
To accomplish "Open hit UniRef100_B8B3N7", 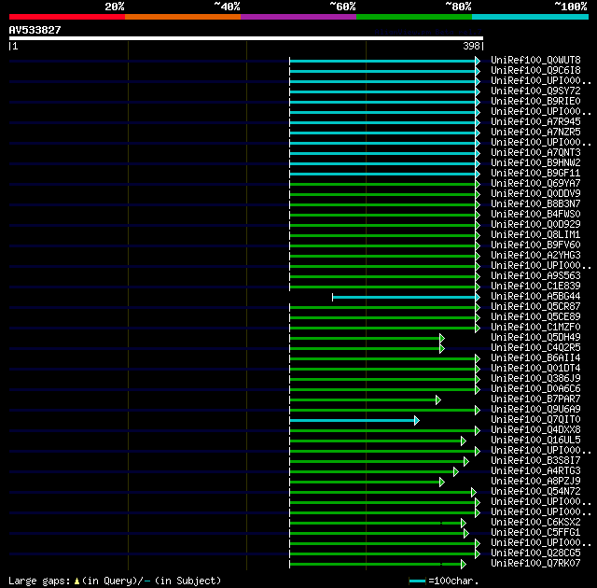I will [535, 204].
